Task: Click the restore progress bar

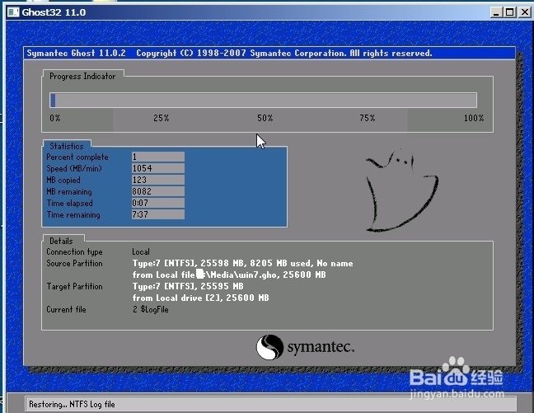Action: click(263, 101)
